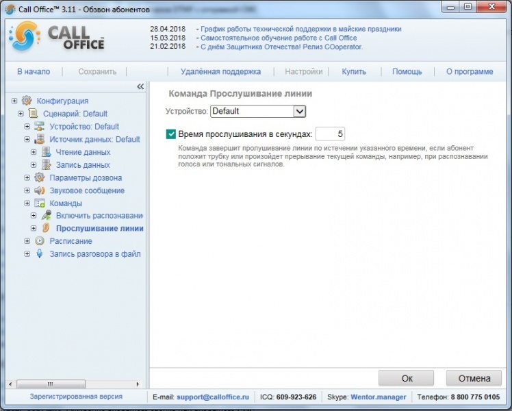The image size is (512, 411).
Task: Click Зарегистрированная версия link
Action: click(x=76, y=397)
